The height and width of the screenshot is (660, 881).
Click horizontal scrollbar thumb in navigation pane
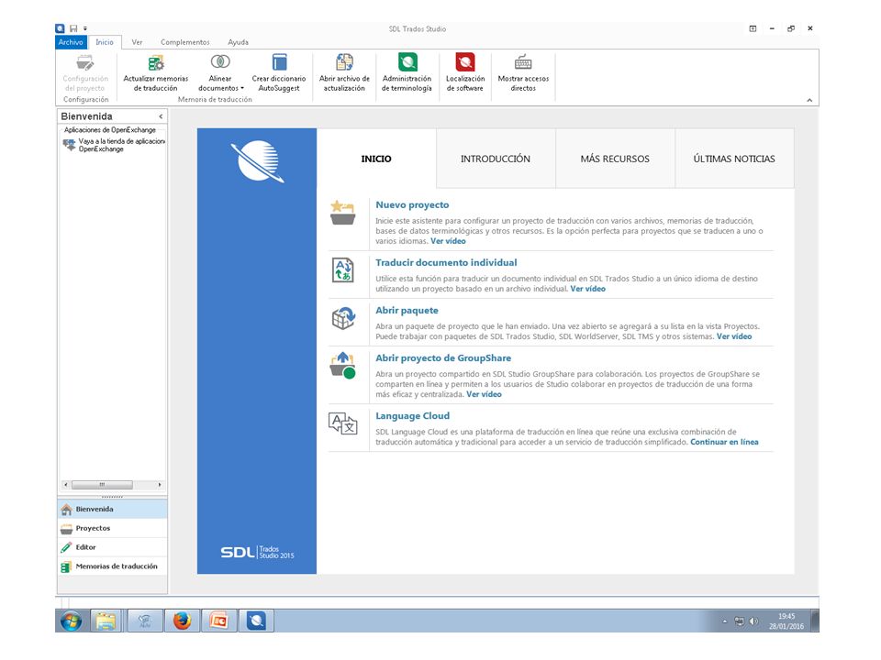102,485
